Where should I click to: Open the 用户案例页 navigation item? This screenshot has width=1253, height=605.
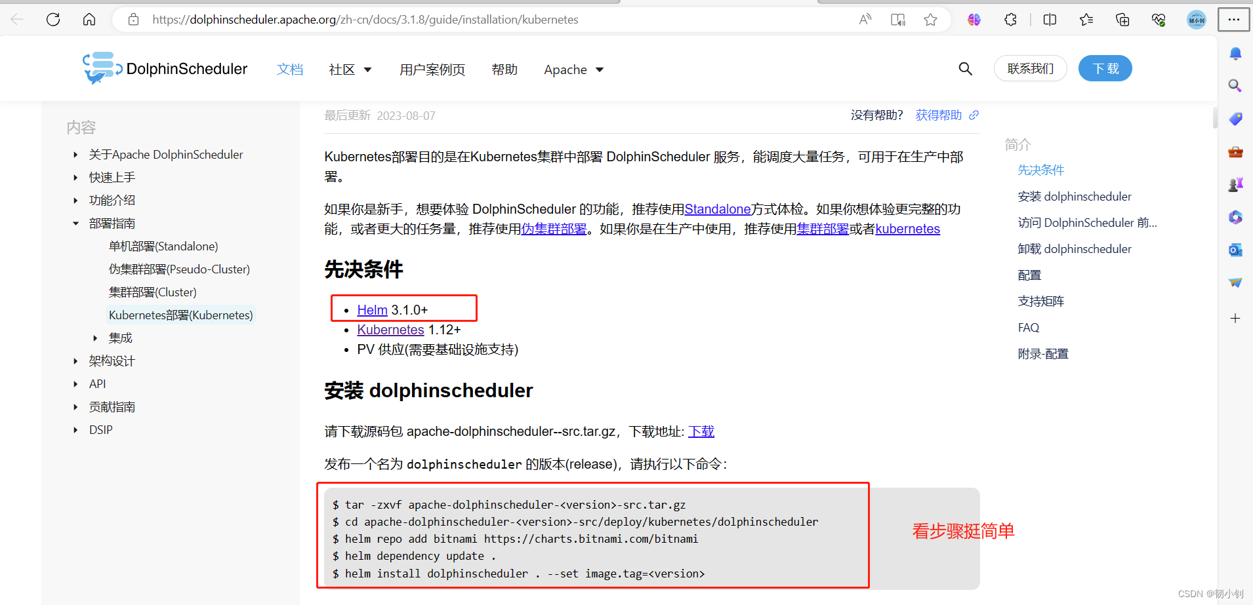click(432, 69)
